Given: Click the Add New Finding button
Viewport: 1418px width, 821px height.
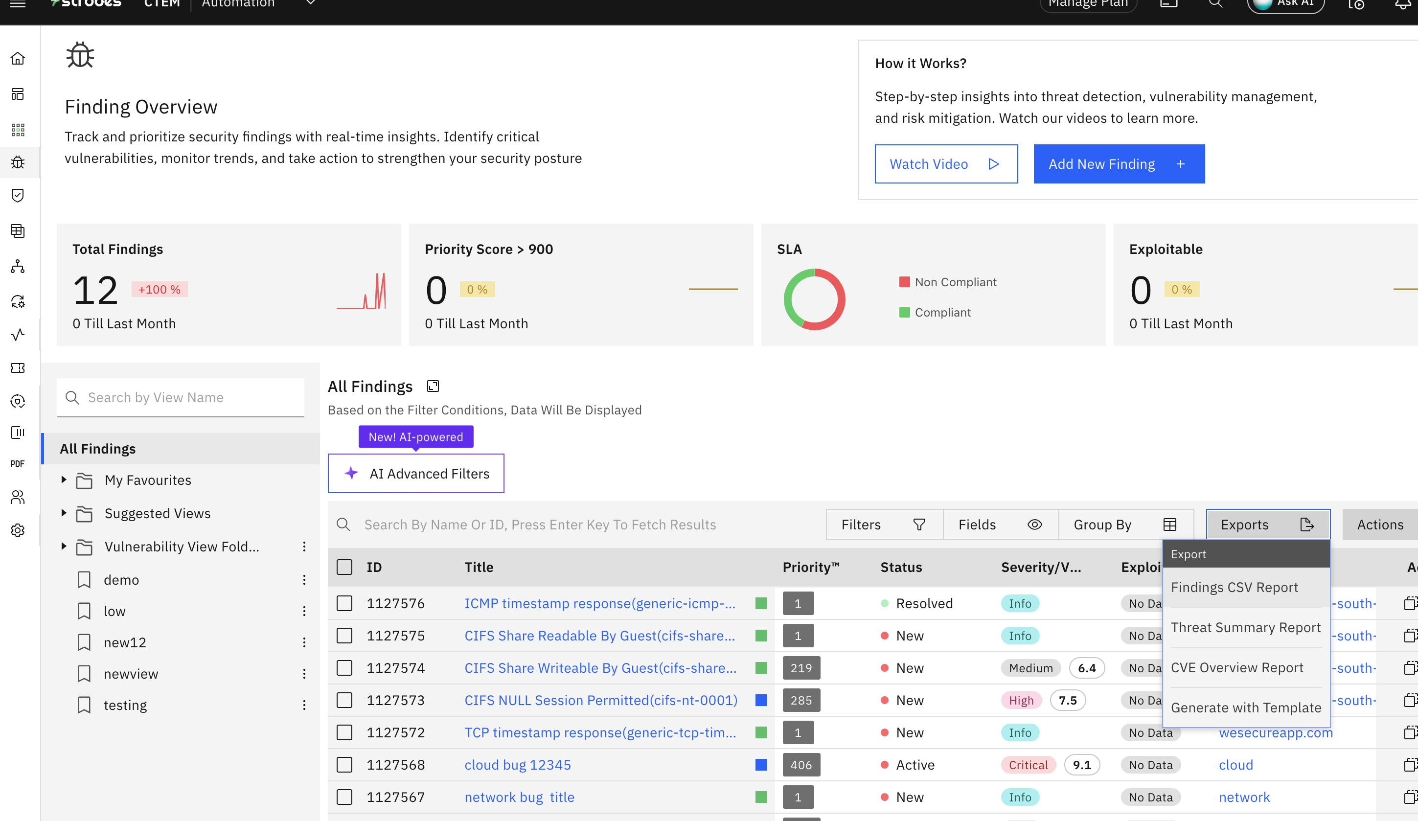Looking at the screenshot, I should point(1119,164).
